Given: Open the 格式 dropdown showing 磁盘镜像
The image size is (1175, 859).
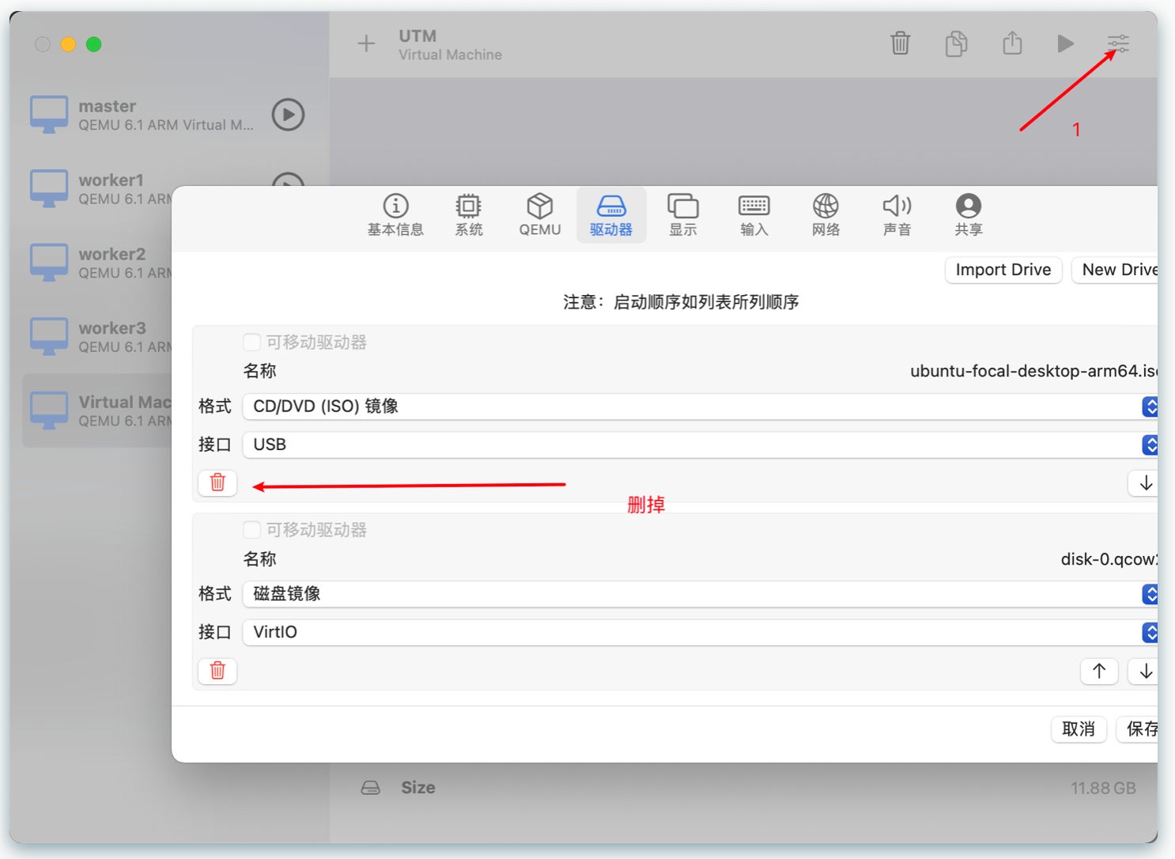Looking at the screenshot, I should pos(1150,594).
